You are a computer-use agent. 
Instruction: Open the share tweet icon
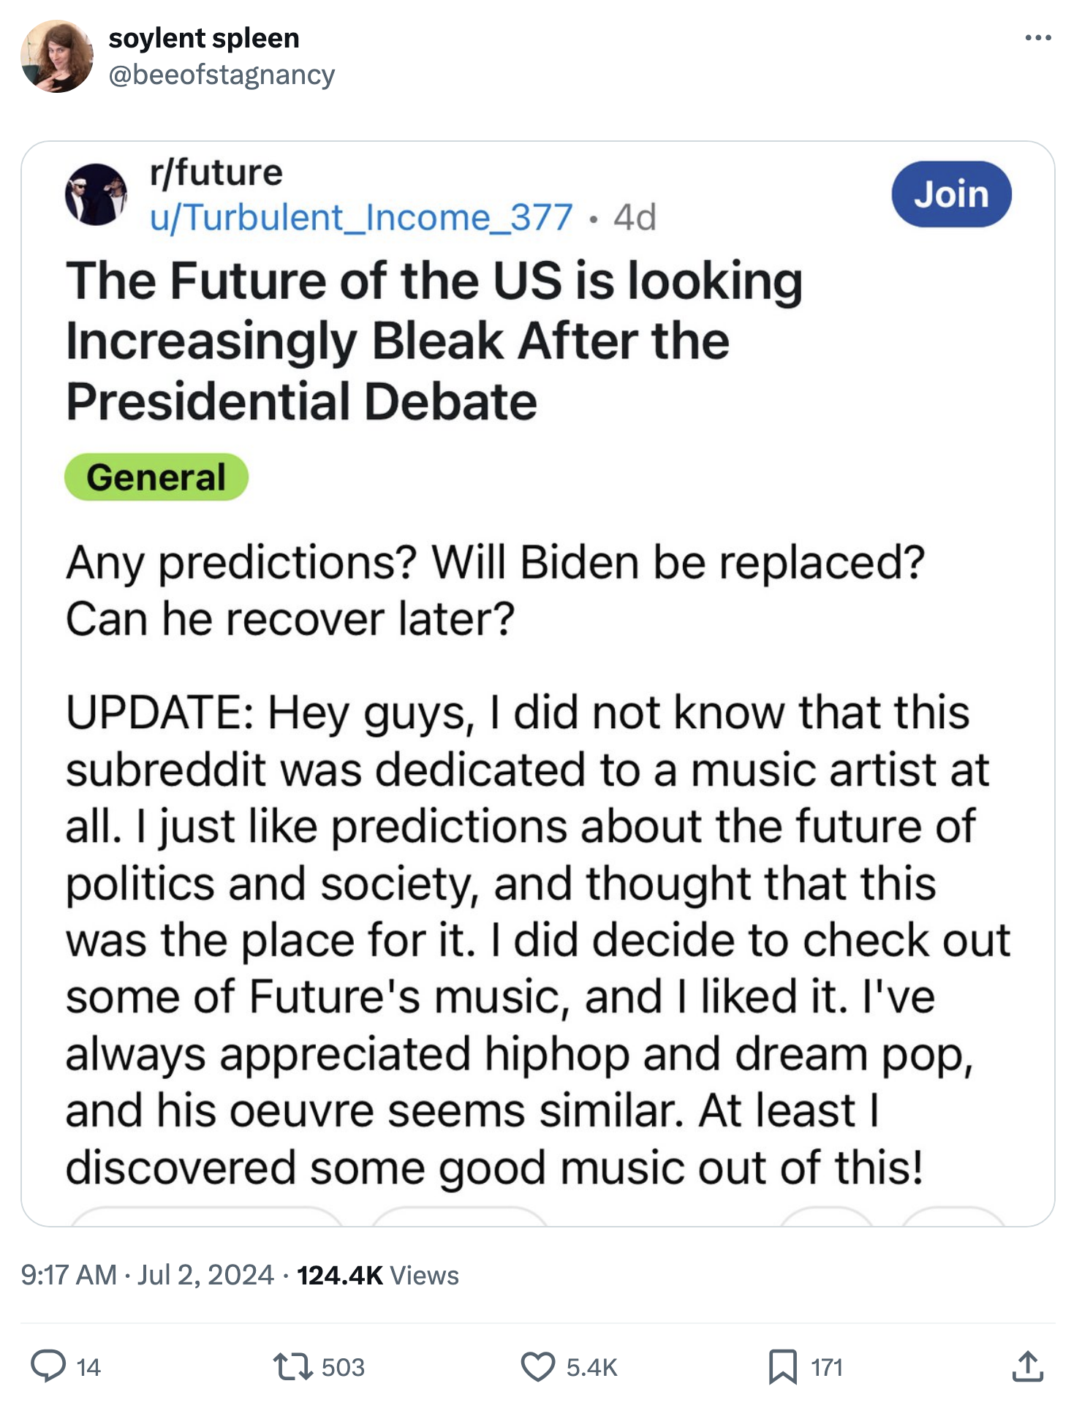[1027, 1366]
